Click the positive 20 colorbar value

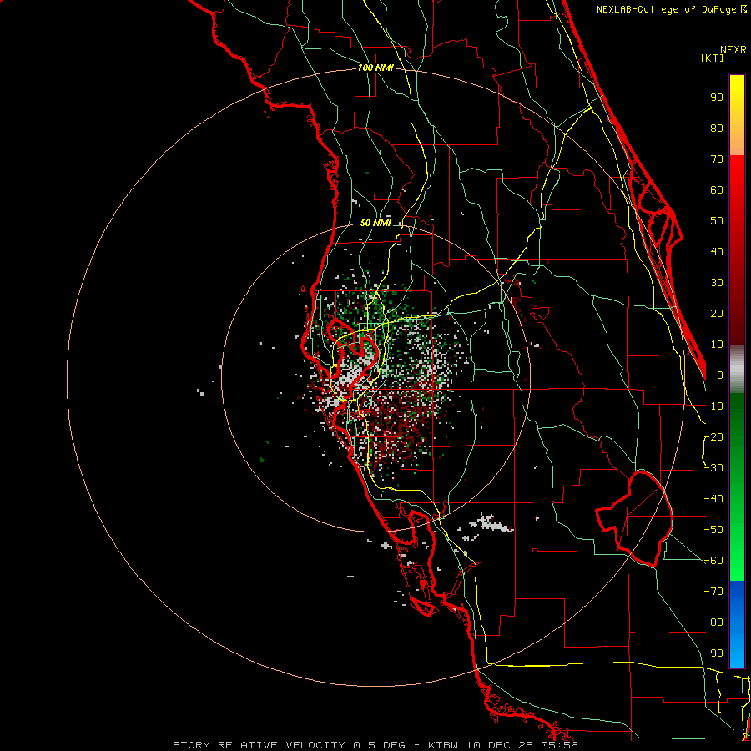tap(717, 313)
